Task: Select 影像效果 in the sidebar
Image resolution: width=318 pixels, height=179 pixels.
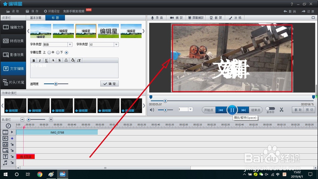Action: [x=13, y=55]
